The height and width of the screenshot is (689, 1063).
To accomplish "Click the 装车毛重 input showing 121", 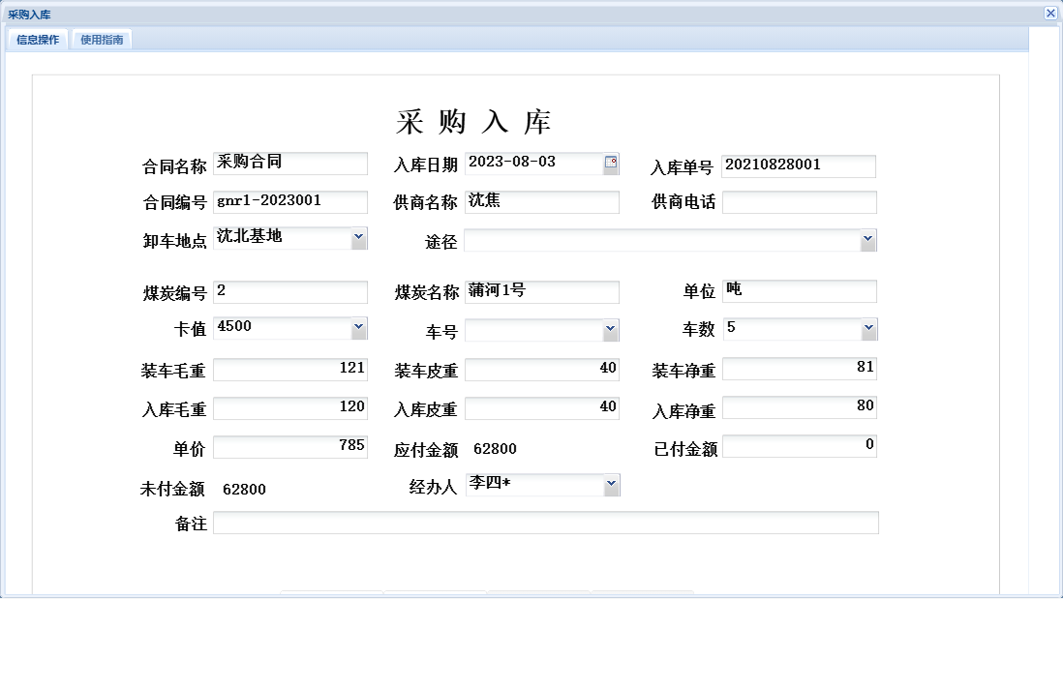I will click(x=290, y=369).
